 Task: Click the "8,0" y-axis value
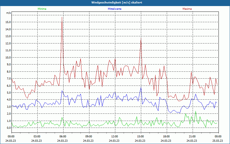(x=9, y=71)
